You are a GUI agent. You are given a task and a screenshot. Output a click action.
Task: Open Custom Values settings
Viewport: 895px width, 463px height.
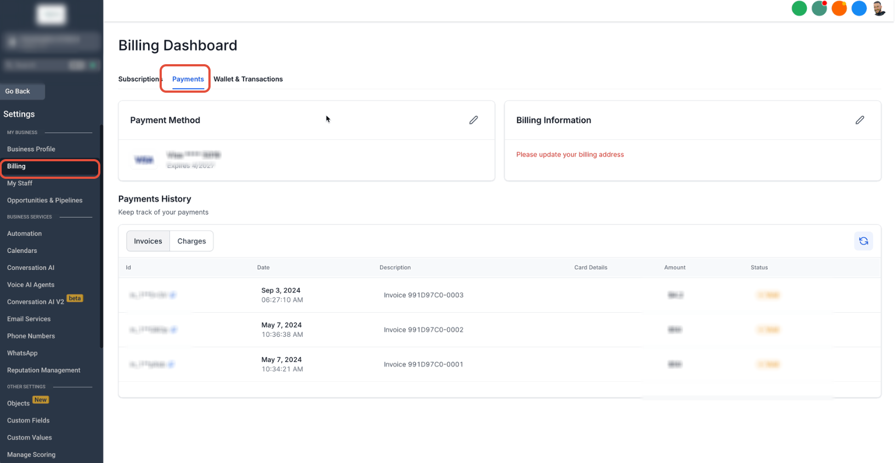(x=30, y=438)
